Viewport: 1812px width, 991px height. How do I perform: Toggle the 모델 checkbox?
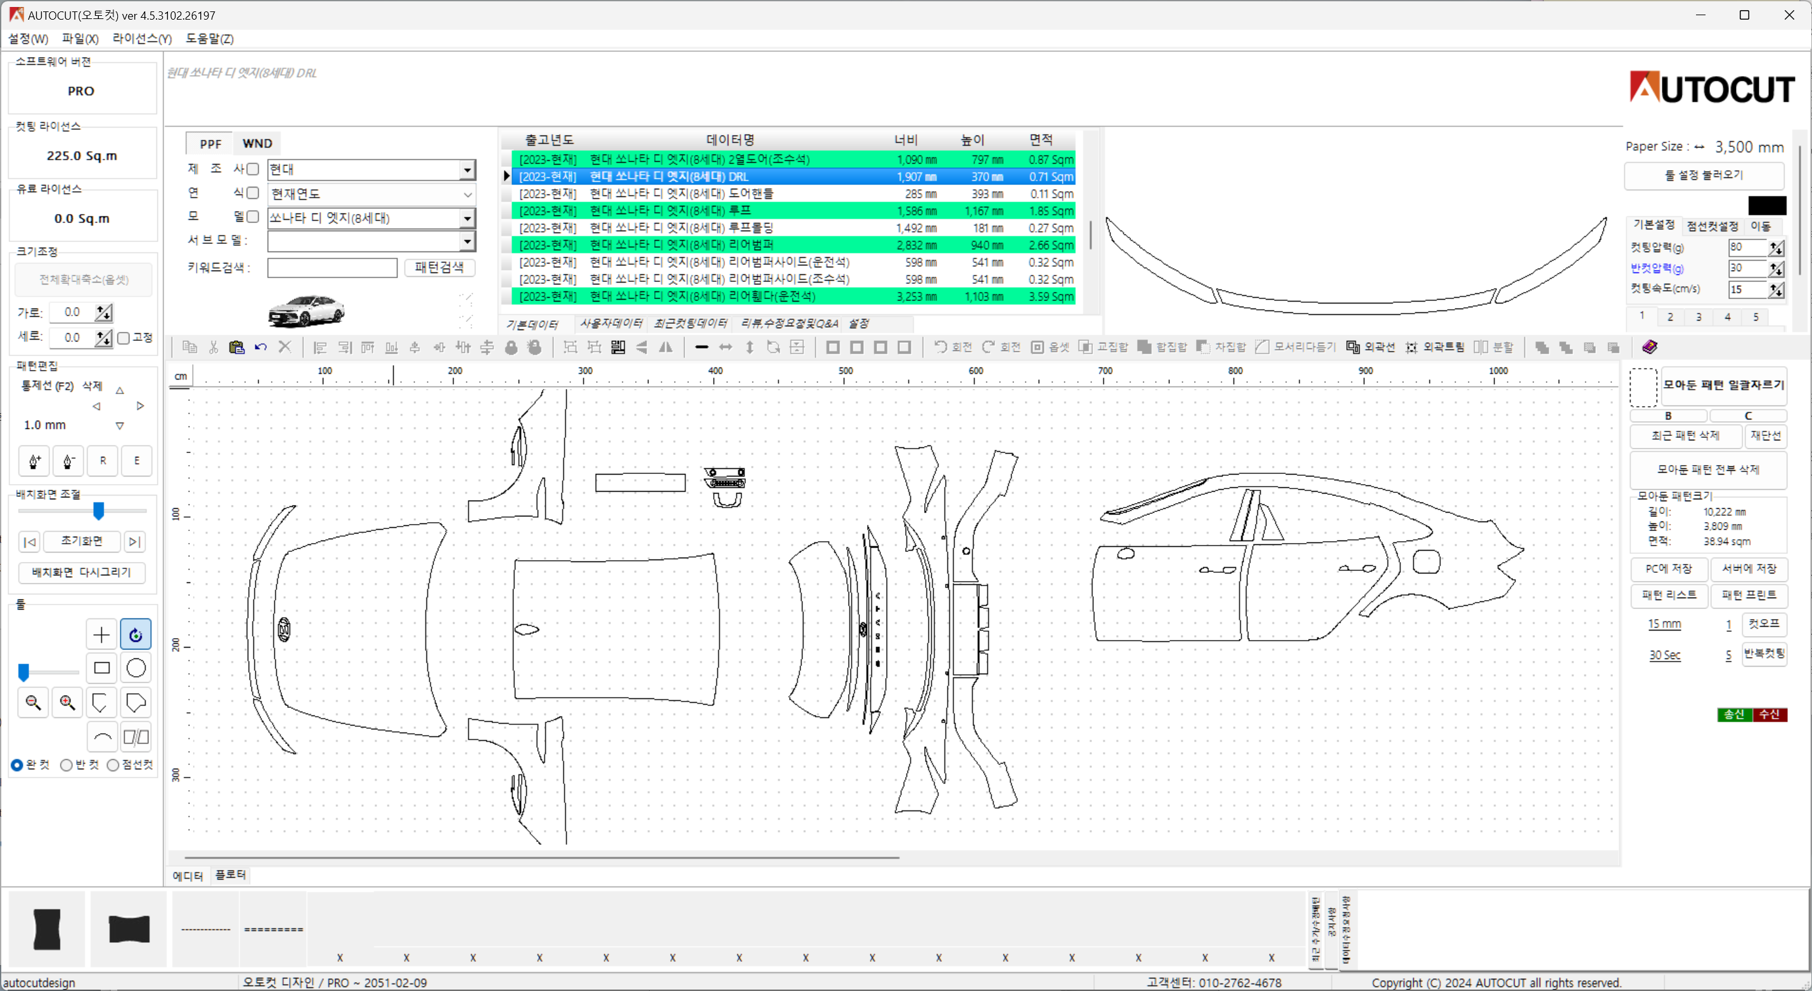click(252, 217)
